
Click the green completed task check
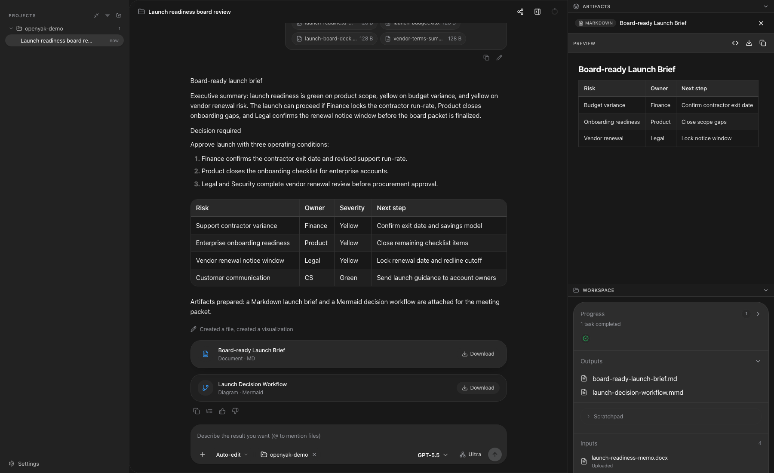tap(586, 338)
